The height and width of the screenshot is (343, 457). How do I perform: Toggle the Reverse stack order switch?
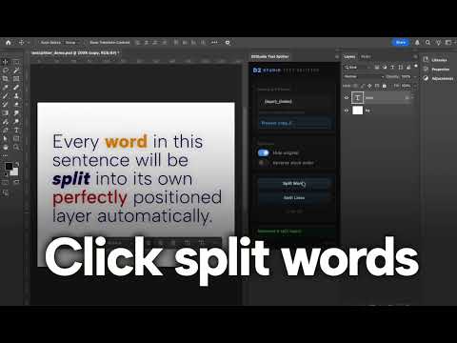coord(264,163)
